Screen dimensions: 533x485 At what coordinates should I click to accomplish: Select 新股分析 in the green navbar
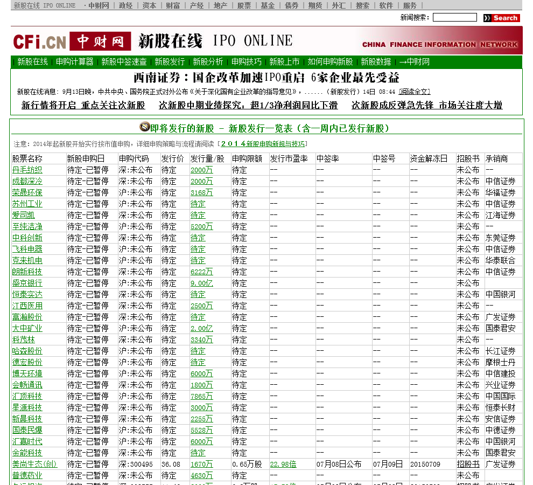coord(208,61)
